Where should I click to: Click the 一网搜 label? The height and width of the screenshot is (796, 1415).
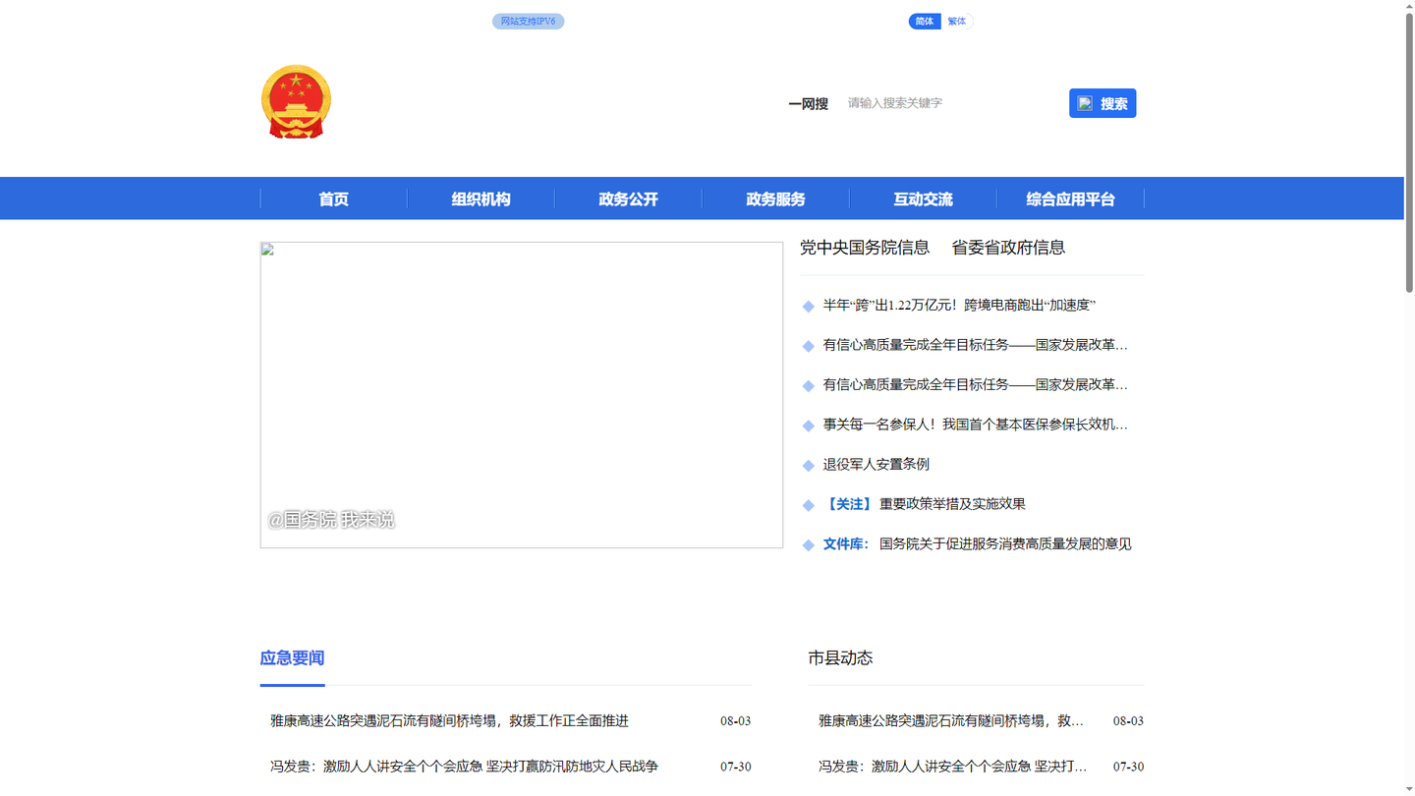click(808, 103)
